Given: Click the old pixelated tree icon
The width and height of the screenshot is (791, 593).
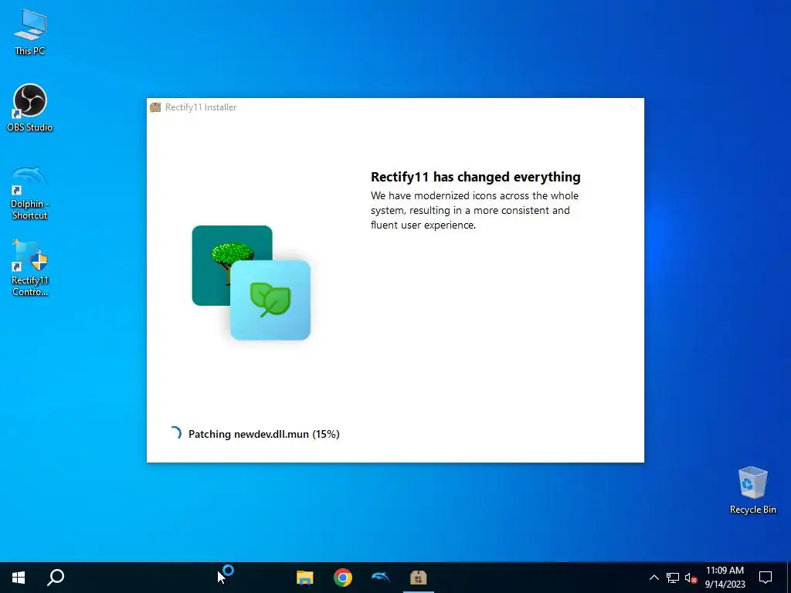Looking at the screenshot, I should [x=222, y=252].
